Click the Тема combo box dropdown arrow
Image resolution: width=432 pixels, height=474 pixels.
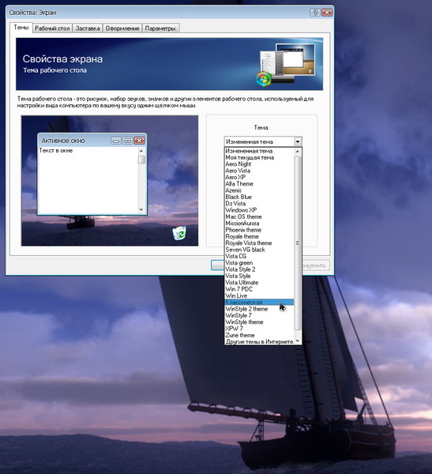(x=298, y=141)
